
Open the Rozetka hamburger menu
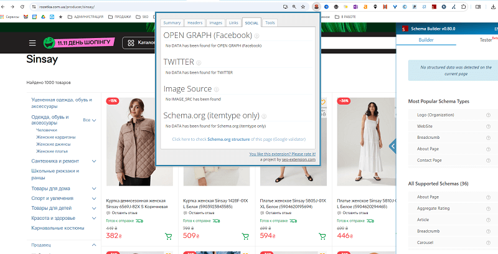point(32,43)
